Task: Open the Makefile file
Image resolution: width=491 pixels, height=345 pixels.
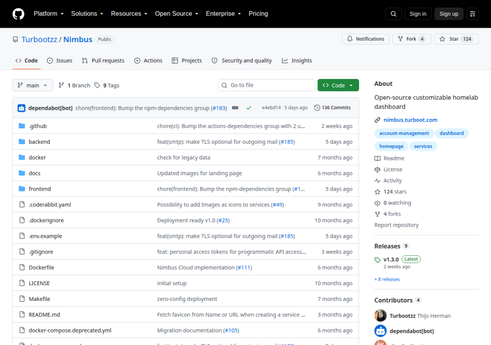Action: coord(39,299)
